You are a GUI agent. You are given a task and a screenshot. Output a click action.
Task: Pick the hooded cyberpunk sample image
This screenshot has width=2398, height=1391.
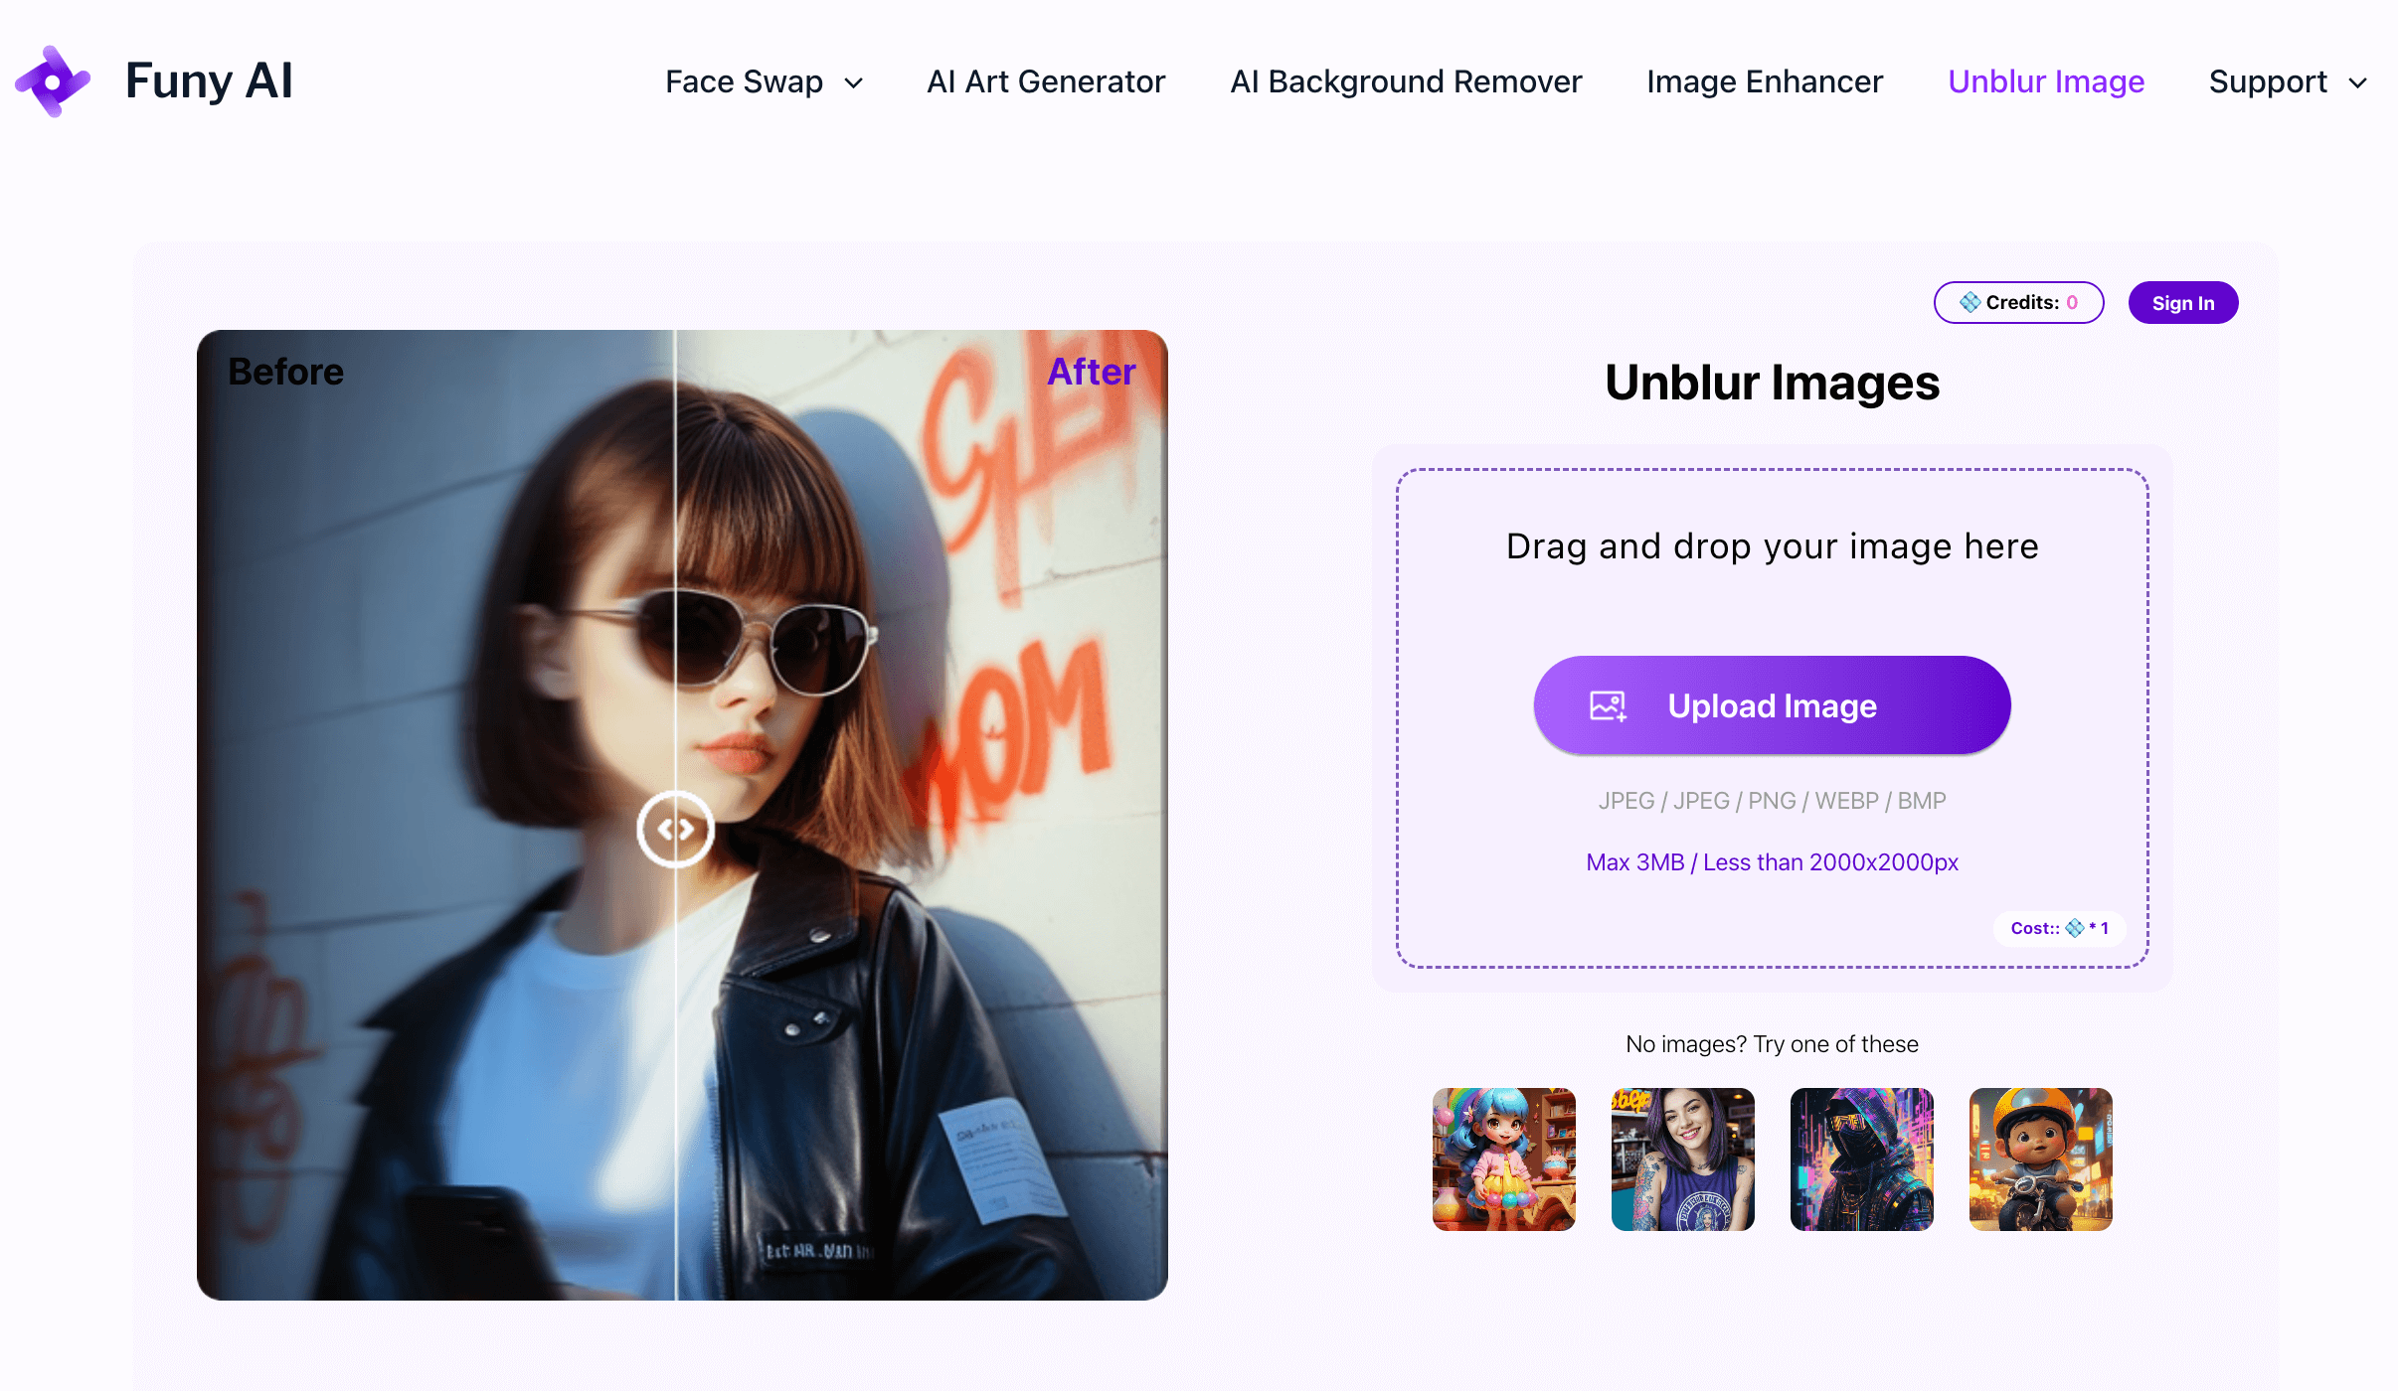point(1861,1159)
